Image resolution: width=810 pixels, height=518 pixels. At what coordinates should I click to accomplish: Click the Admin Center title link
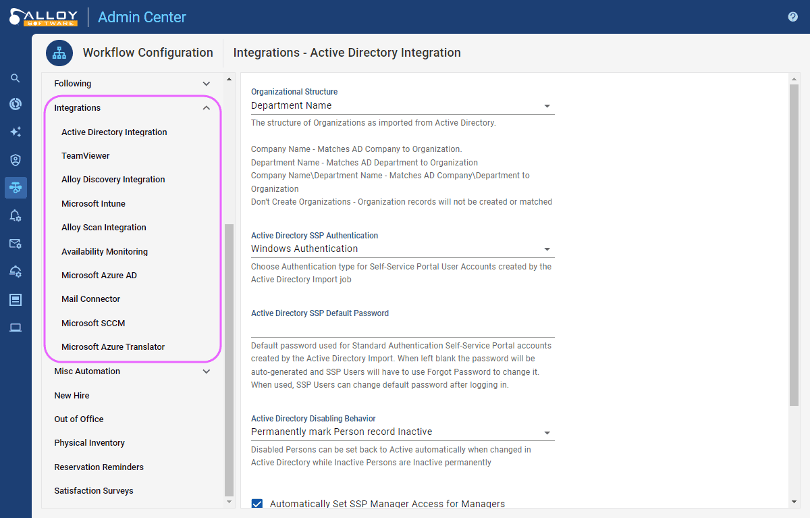click(x=142, y=18)
